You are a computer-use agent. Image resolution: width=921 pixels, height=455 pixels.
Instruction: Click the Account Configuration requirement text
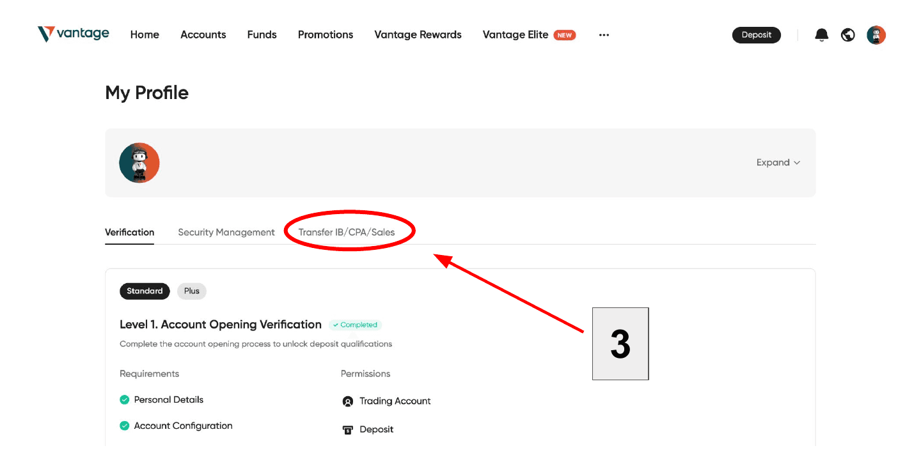[184, 426]
